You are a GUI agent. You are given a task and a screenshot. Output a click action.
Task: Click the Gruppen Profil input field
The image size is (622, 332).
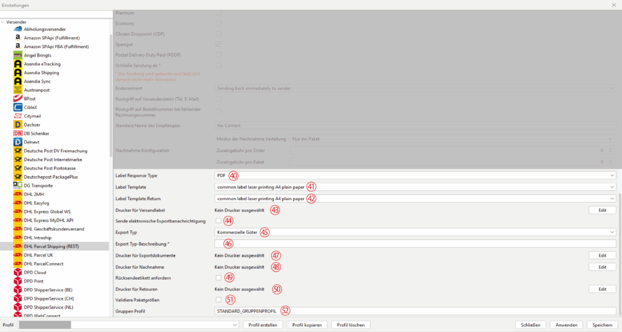[415, 311]
